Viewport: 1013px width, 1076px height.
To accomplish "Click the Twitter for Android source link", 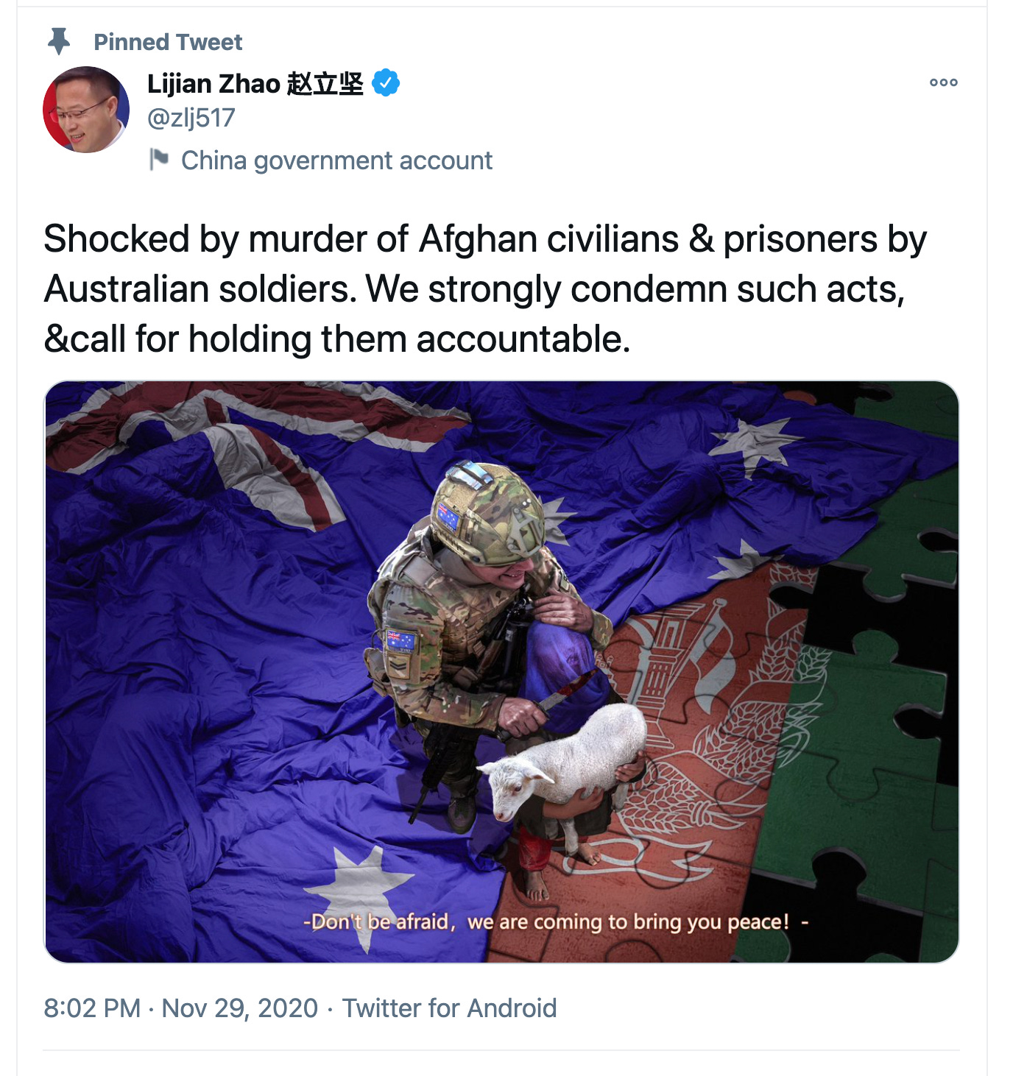I will pos(449,1008).
